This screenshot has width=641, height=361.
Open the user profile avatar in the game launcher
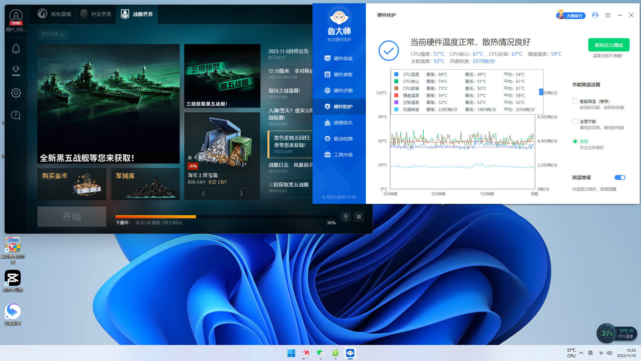(x=16, y=17)
